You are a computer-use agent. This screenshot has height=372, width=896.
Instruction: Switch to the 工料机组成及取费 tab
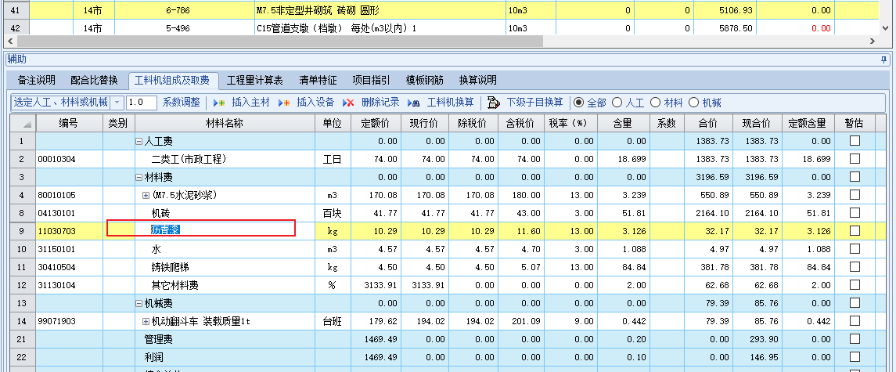(x=172, y=80)
